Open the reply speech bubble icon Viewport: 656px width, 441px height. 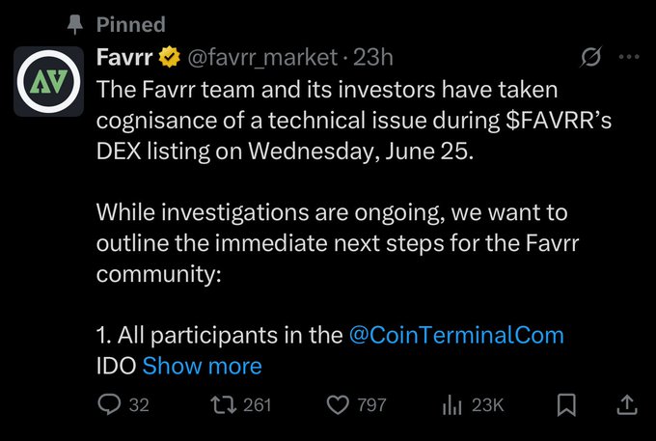pos(109,405)
